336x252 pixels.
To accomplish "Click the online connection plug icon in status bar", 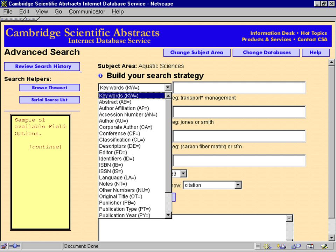I will [15, 246].
